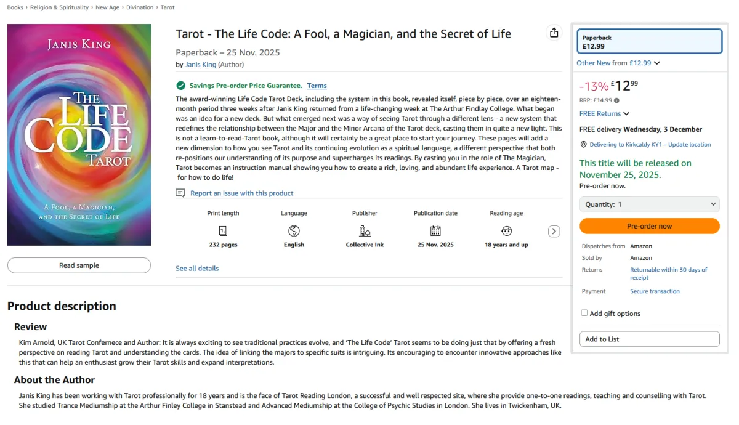739x425 pixels.
Task: Open the Janis King author link
Action: pos(201,65)
